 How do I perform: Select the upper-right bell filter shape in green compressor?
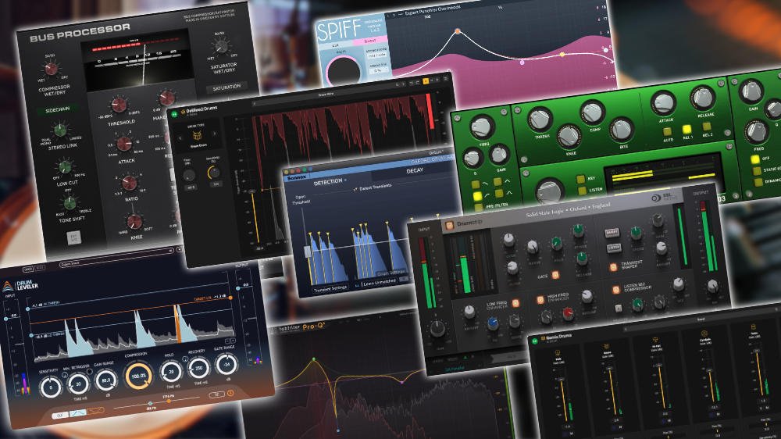497,182
